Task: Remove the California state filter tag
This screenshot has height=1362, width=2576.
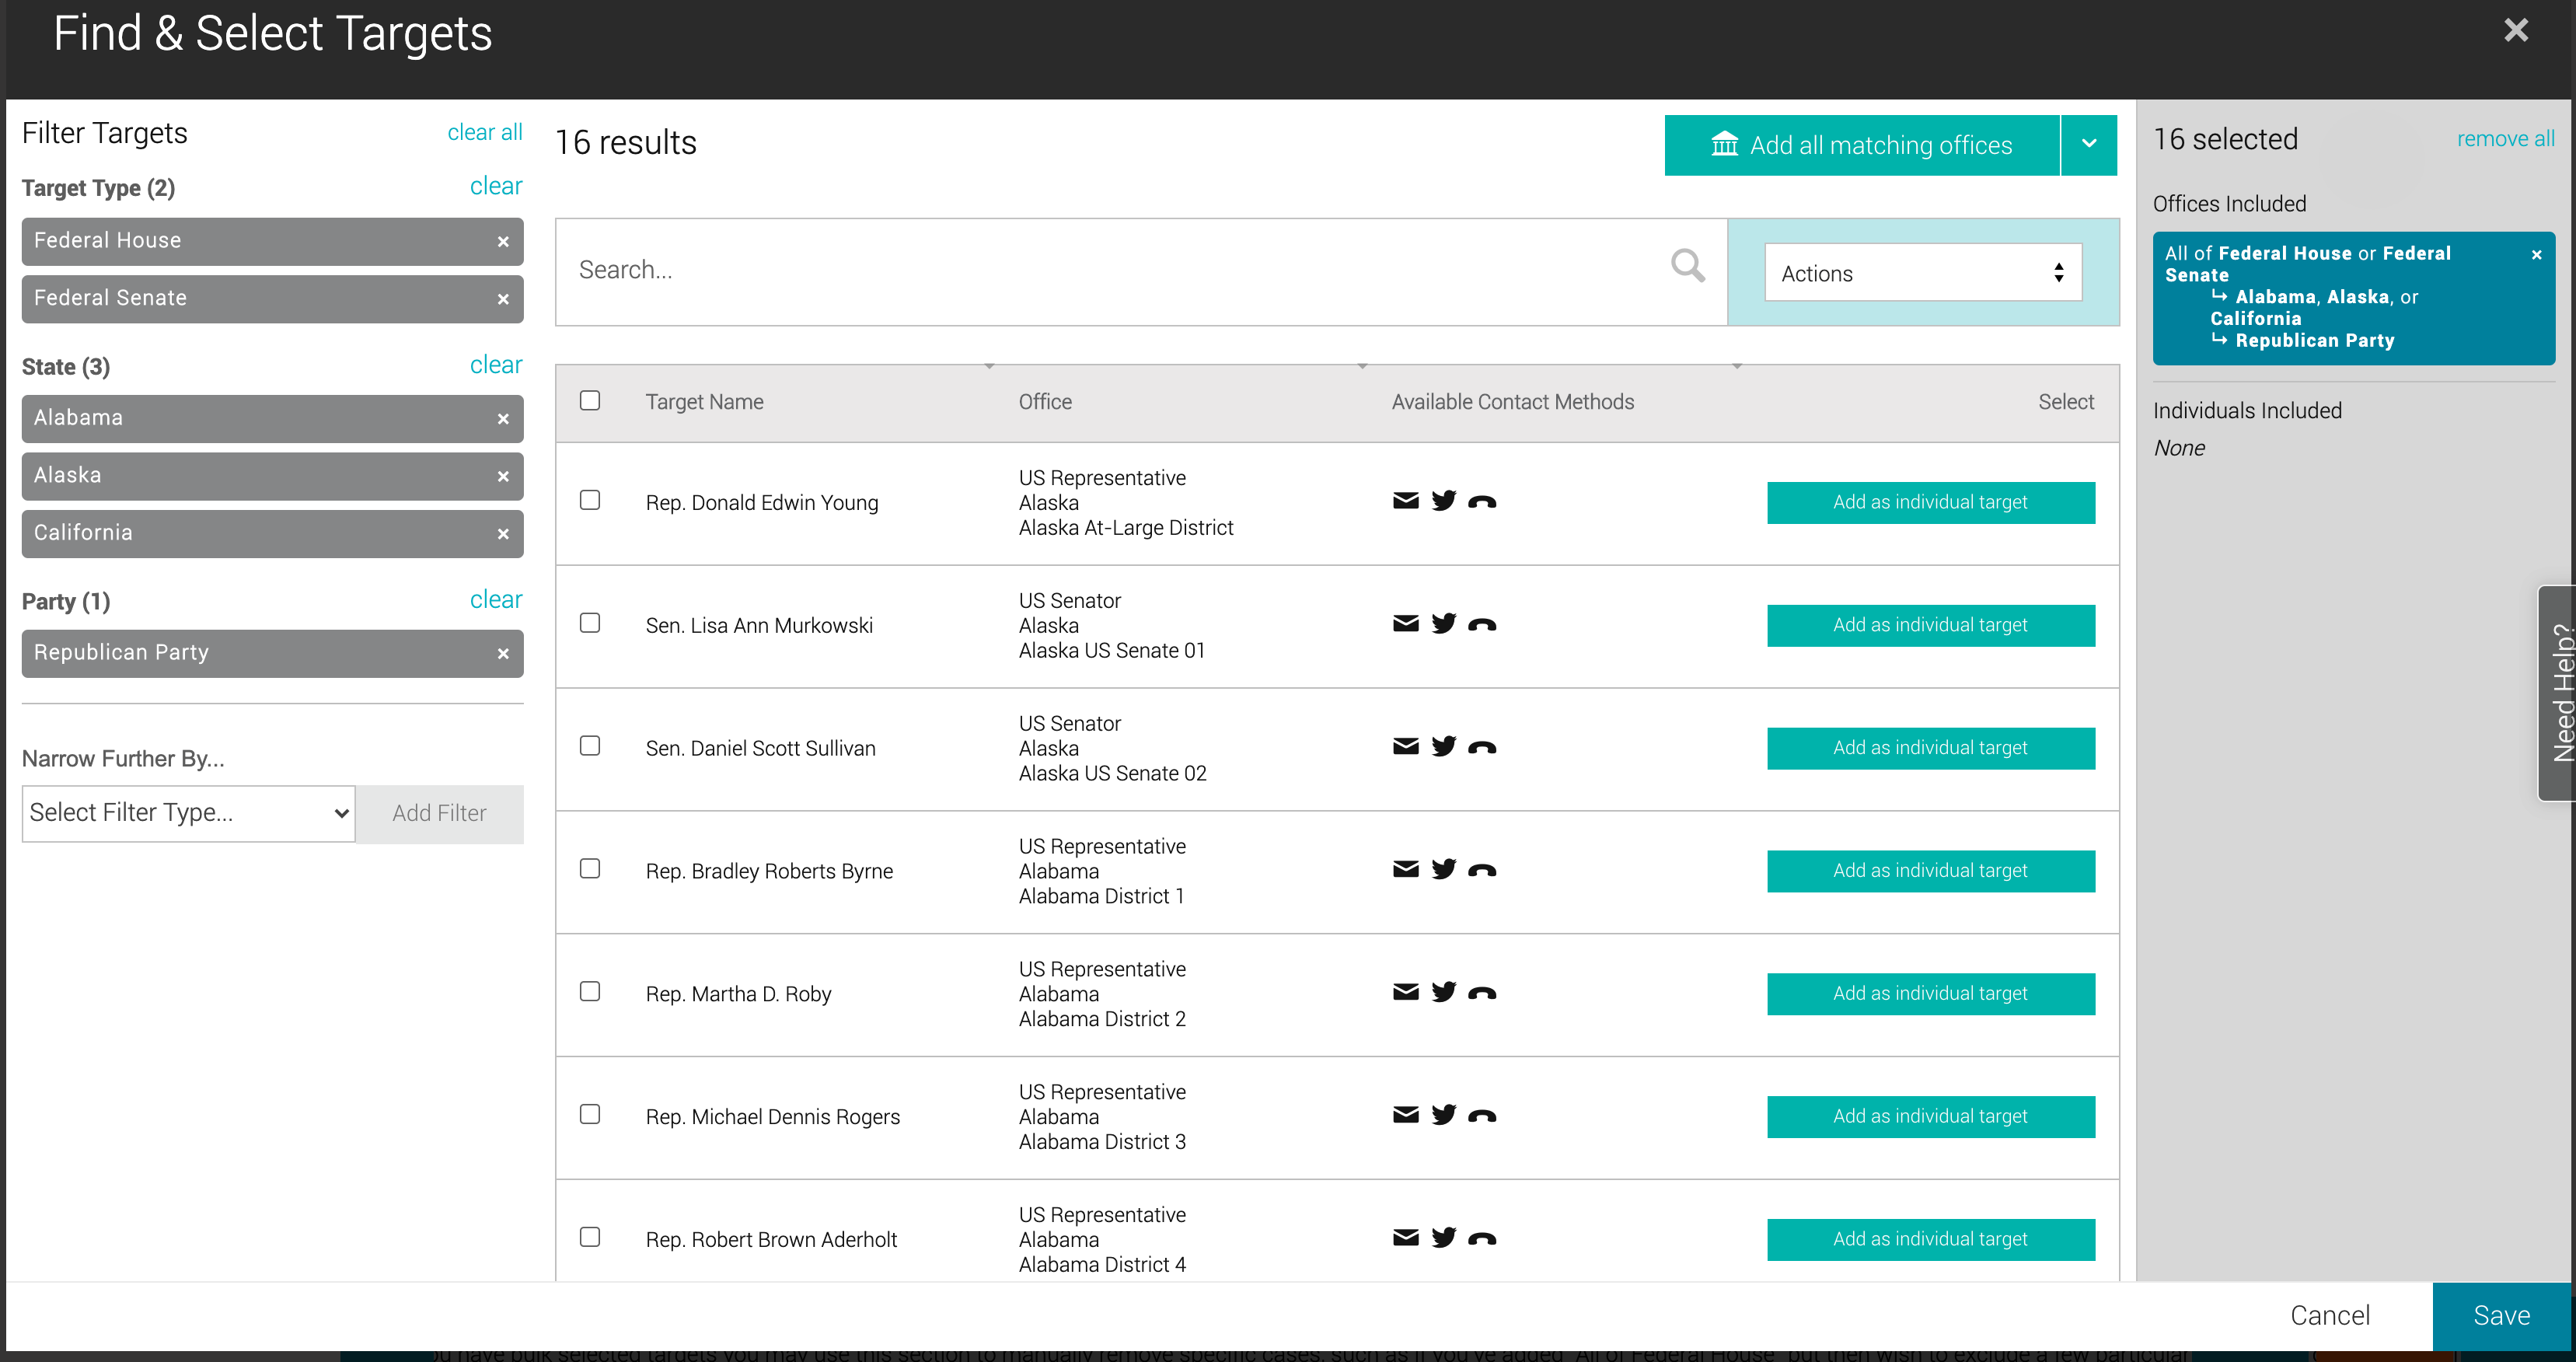Action: pos(503,534)
